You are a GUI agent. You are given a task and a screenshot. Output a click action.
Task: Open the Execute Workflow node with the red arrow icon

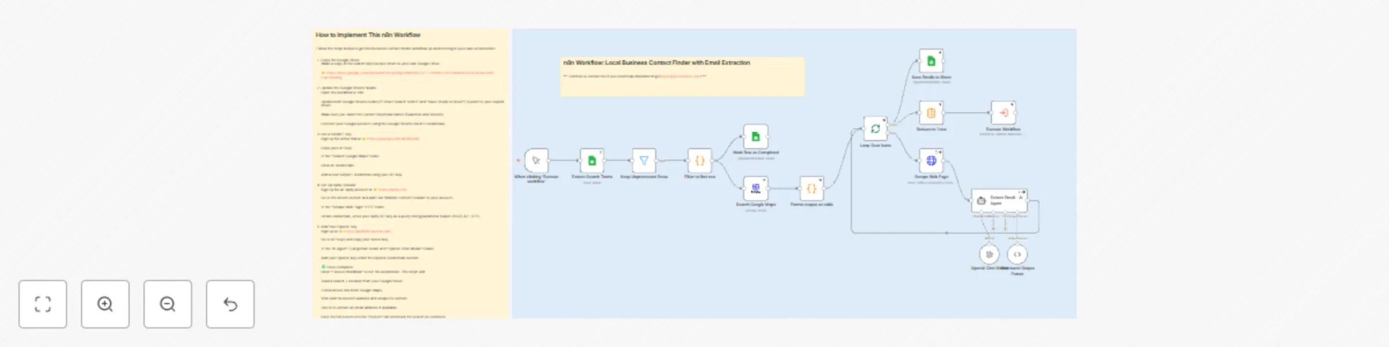point(1004,113)
